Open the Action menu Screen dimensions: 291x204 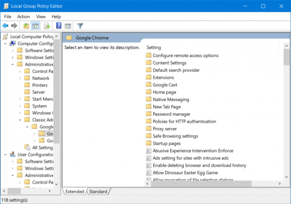(x=23, y=16)
